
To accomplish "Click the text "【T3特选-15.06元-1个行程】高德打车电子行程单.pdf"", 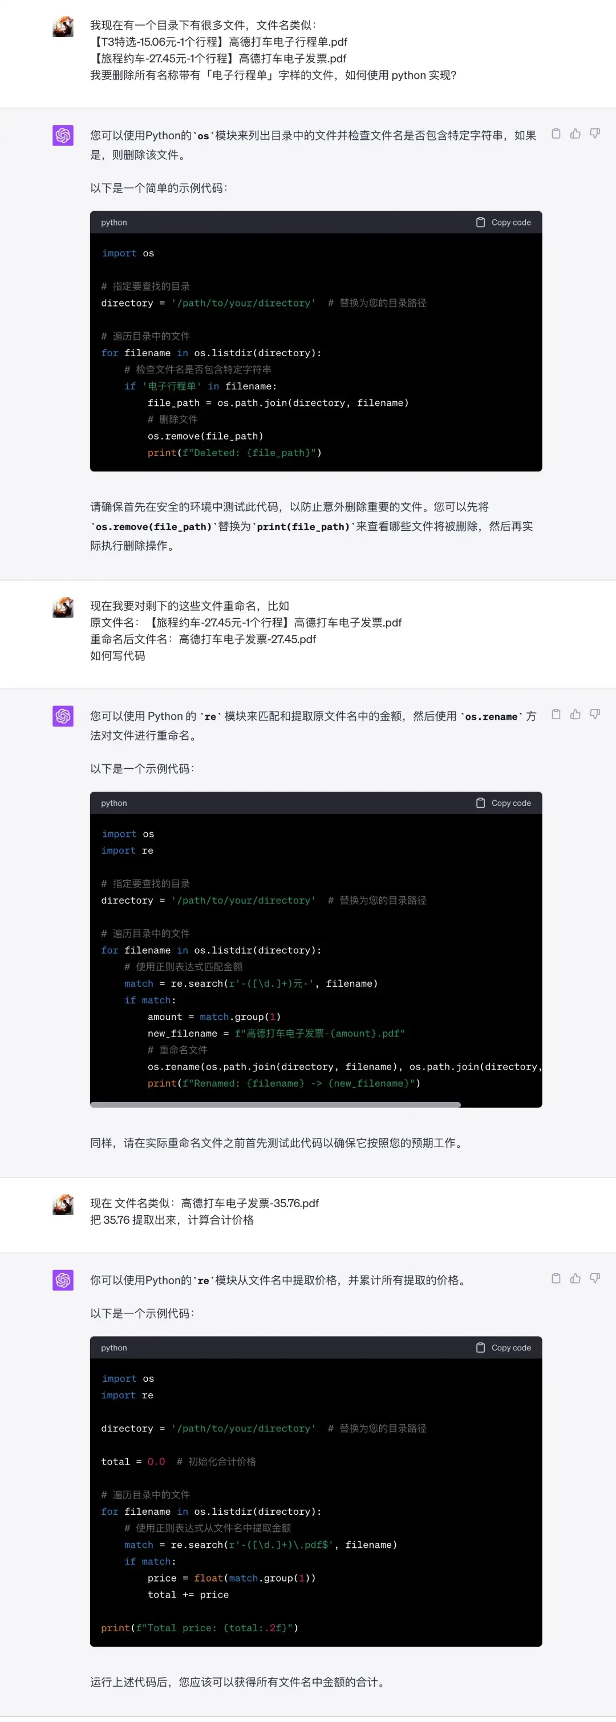I will coord(219,42).
